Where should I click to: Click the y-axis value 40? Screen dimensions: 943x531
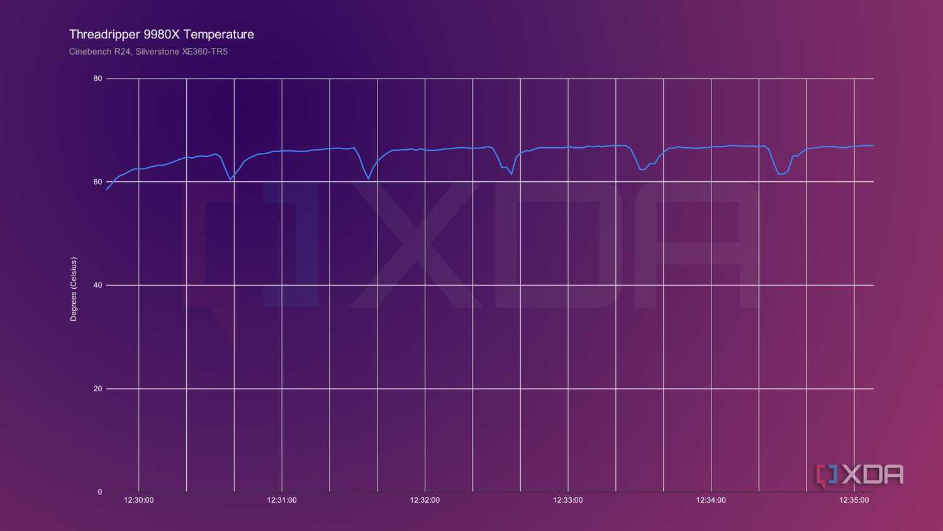(x=98, y=285)
